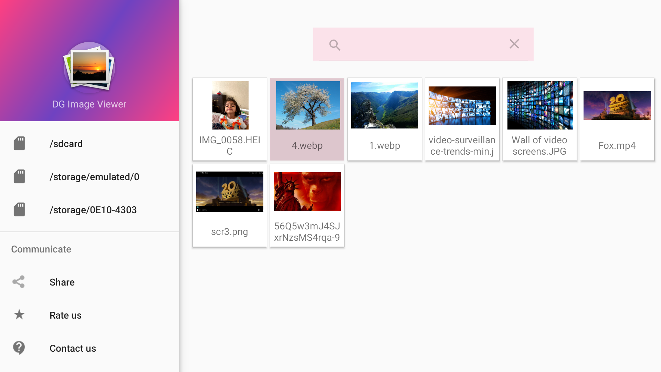Open the 4.webp tree image

click(307, 119)
